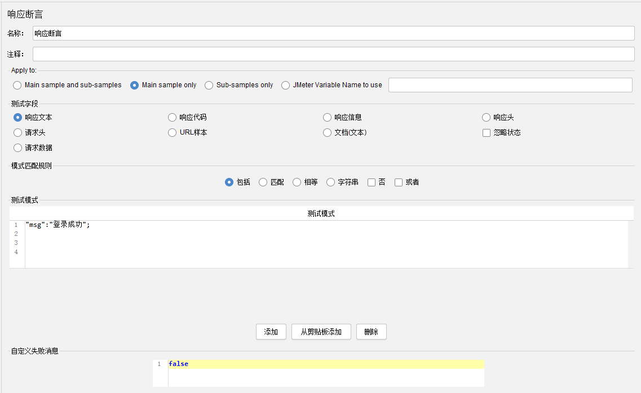Click the 测试模式 column header
This screenshot has width=641, height=393.
click(x=321, y=213)
